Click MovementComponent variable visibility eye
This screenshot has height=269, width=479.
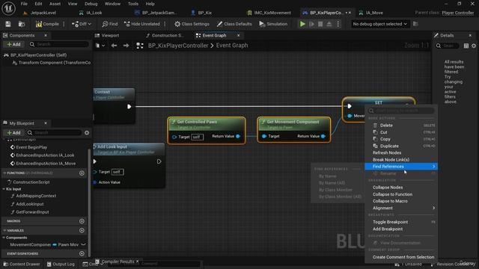pos(83,244)
